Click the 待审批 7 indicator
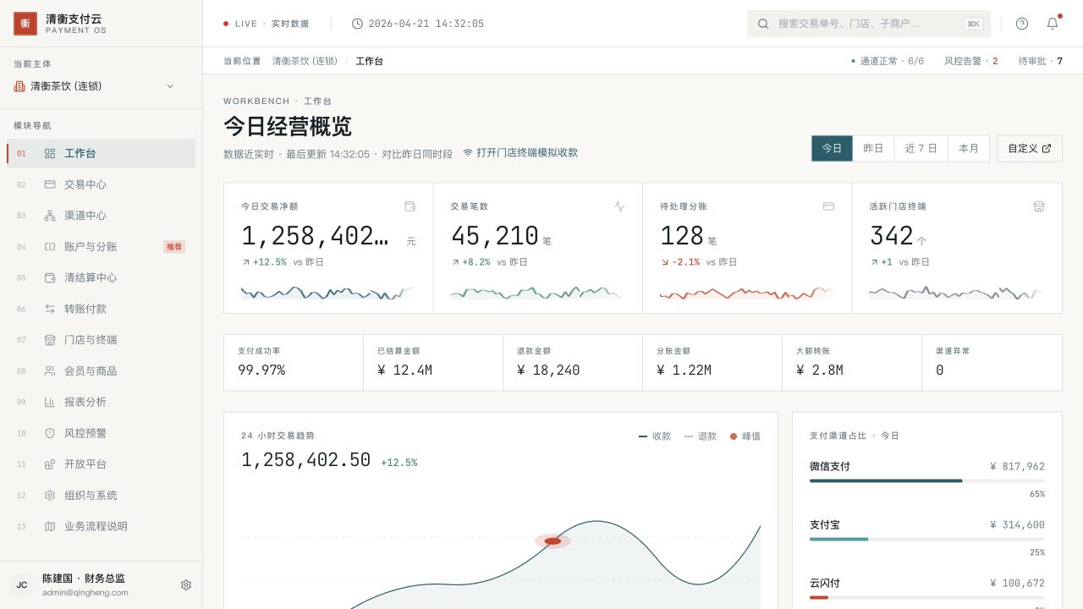The image size is (1083, 609). 1041,61
